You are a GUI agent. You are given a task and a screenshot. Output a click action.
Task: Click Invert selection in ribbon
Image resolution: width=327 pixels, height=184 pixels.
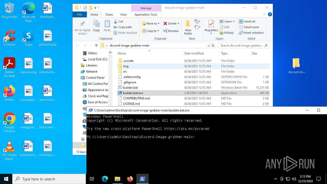[x=251, y=33]
